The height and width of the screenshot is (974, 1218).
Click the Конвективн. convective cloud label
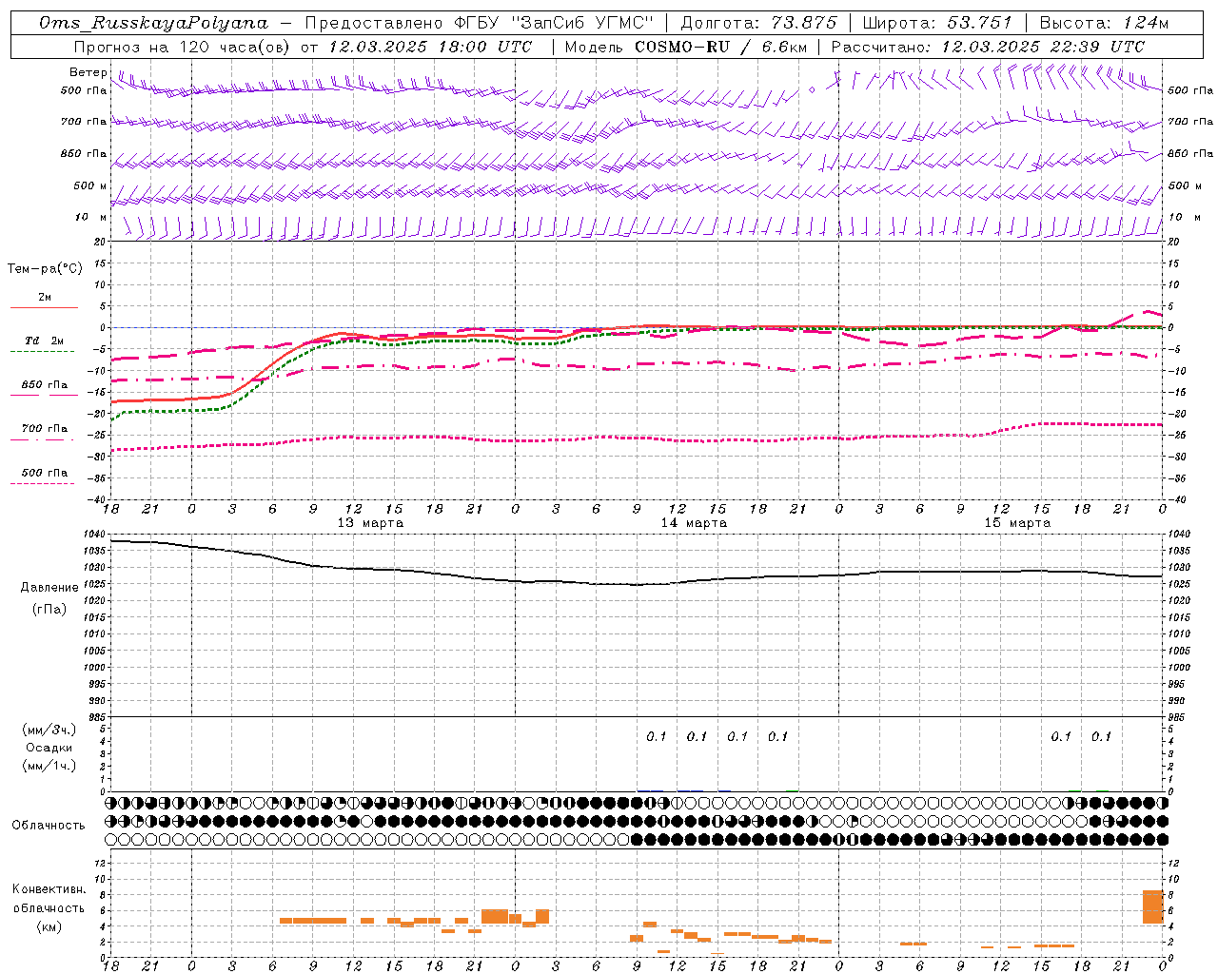(x=49, y=889)
